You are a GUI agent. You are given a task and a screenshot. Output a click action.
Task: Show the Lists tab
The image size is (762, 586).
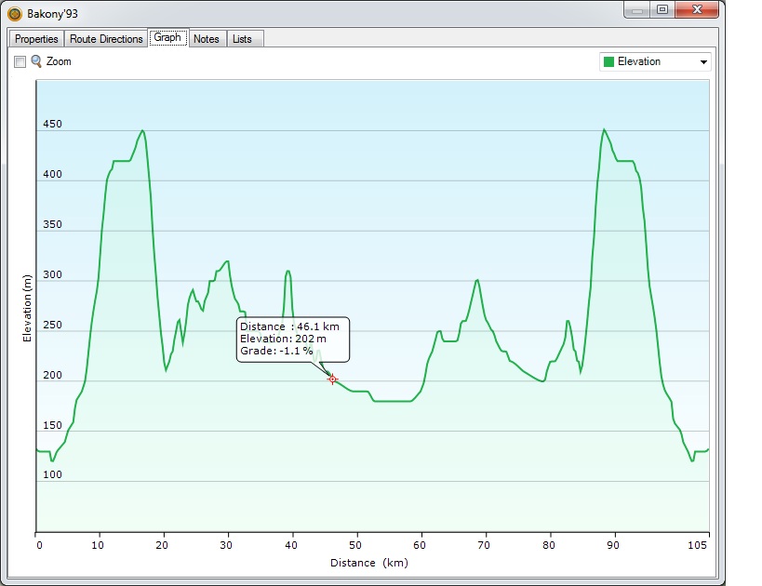(242, 39)
